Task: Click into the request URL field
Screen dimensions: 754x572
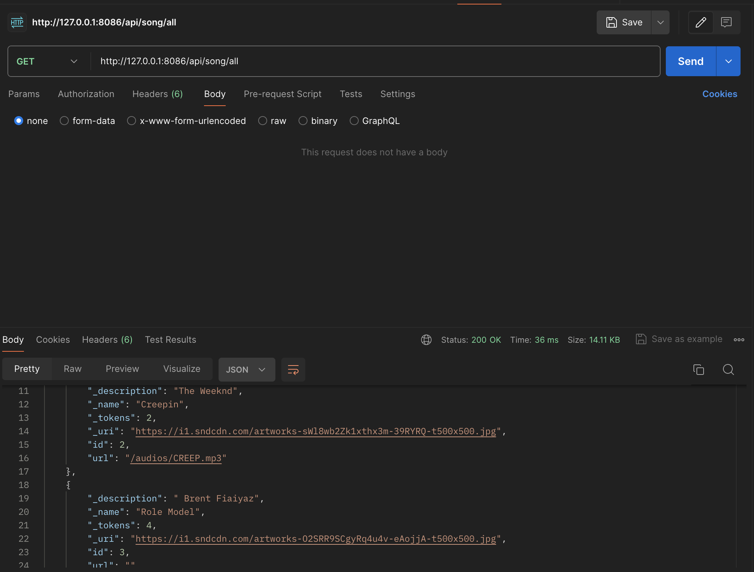Action: coord(376,61)
